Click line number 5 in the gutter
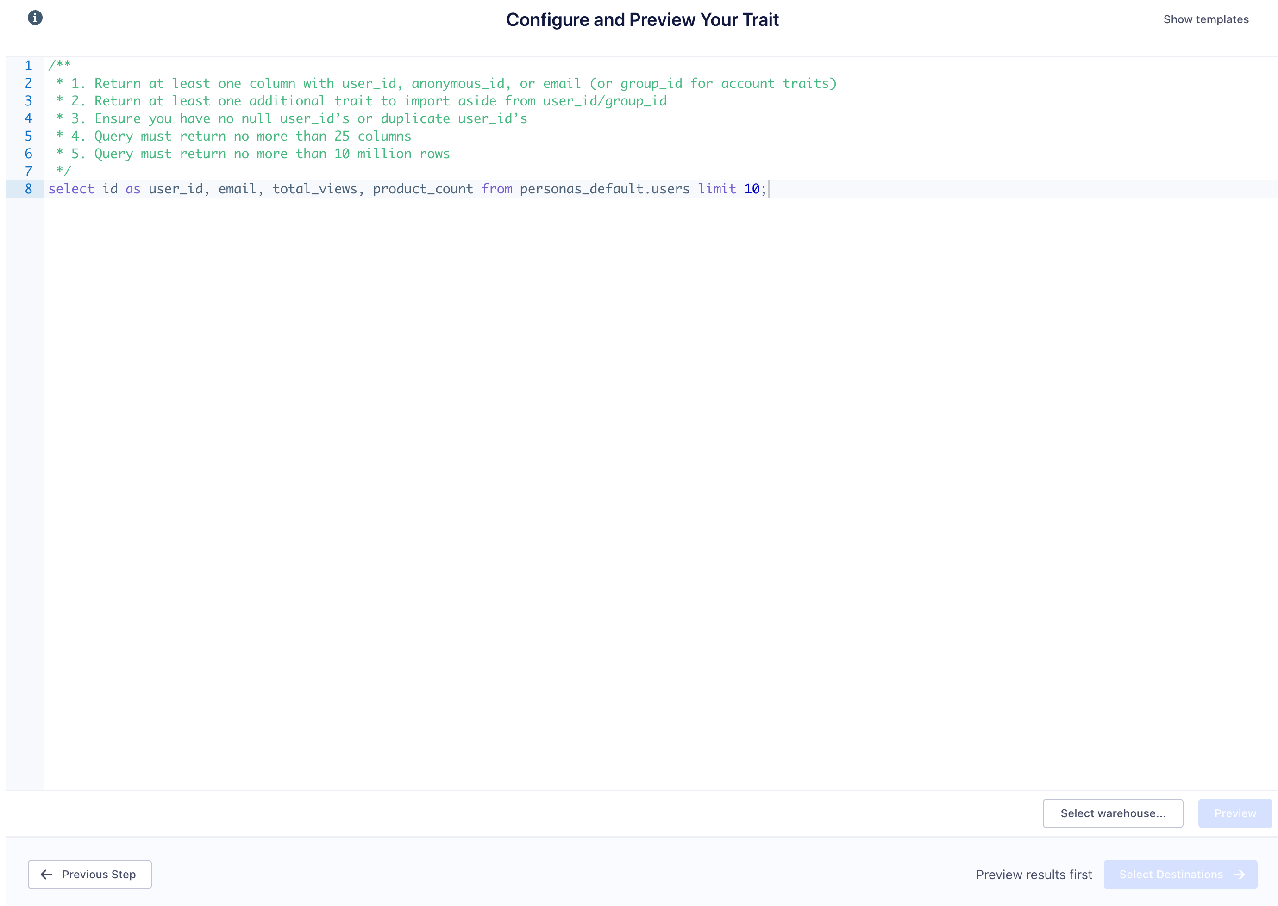The height and width of the screenshot is (906, 1278). click(27, 136)
